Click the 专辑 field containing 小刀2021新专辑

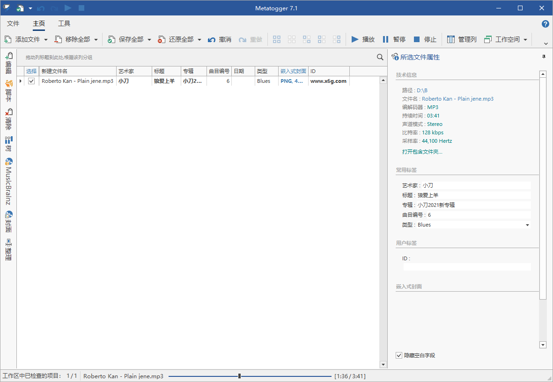473,205
